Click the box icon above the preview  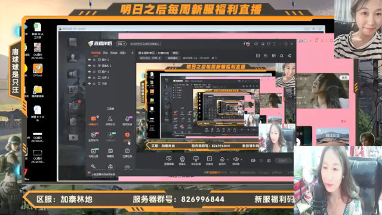[x=273, y=56]
